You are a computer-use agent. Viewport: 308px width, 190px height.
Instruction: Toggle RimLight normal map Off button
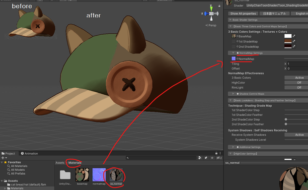coord(296,87)
